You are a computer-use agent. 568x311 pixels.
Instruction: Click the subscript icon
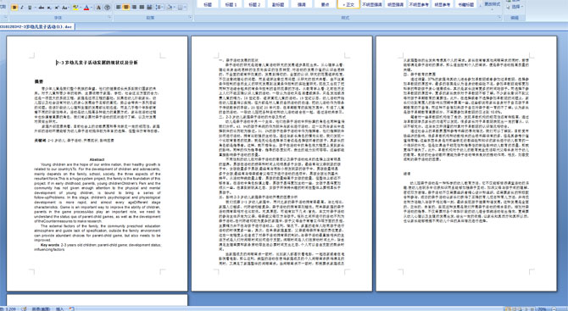pos(49,8)
